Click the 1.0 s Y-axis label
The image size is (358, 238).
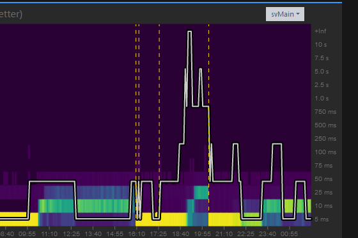click(322, 99)
